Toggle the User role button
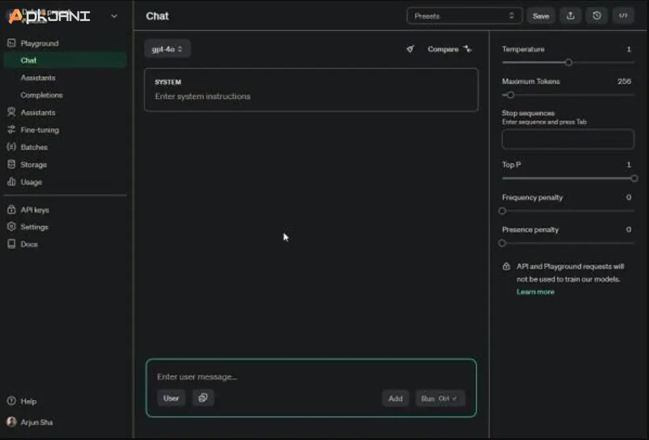The width and height of the screenshot is (649, 440). (171, 398)
